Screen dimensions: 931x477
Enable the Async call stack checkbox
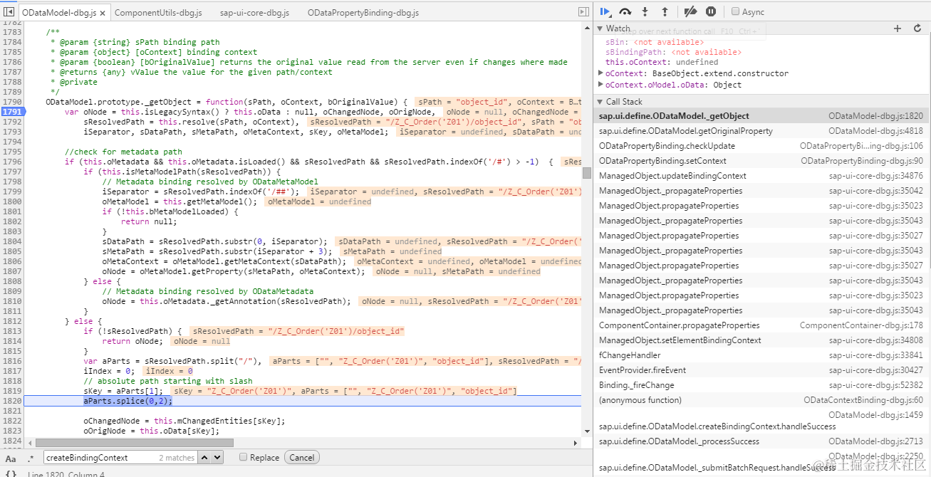(736, 11)
